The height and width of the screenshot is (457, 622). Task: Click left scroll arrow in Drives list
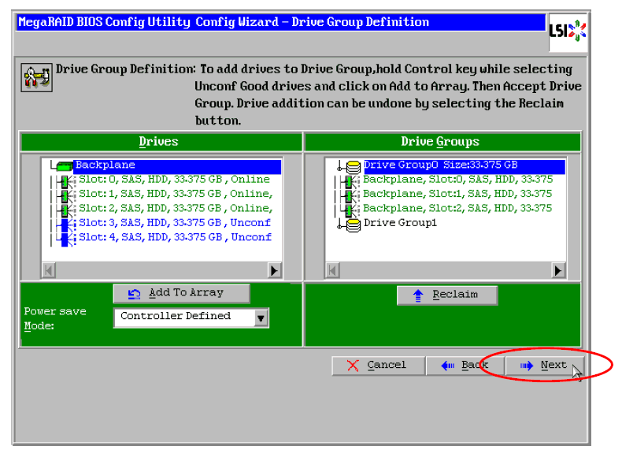click(48, 271)
